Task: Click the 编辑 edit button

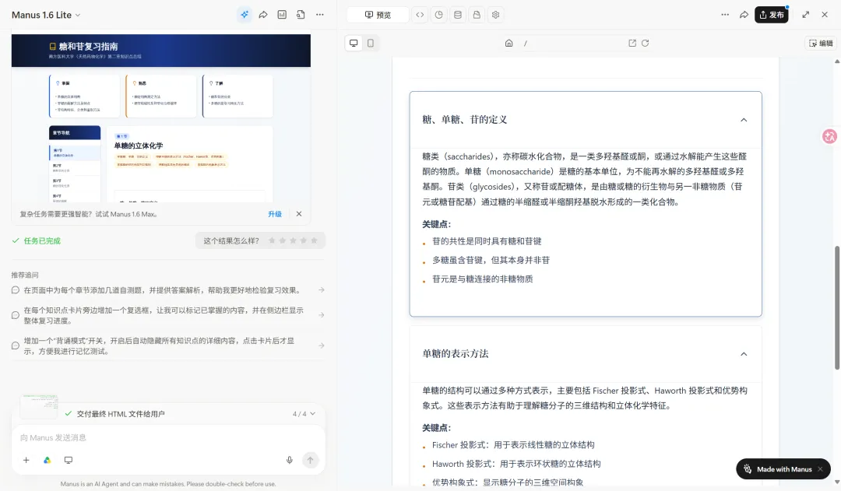Action: (822, 43)
